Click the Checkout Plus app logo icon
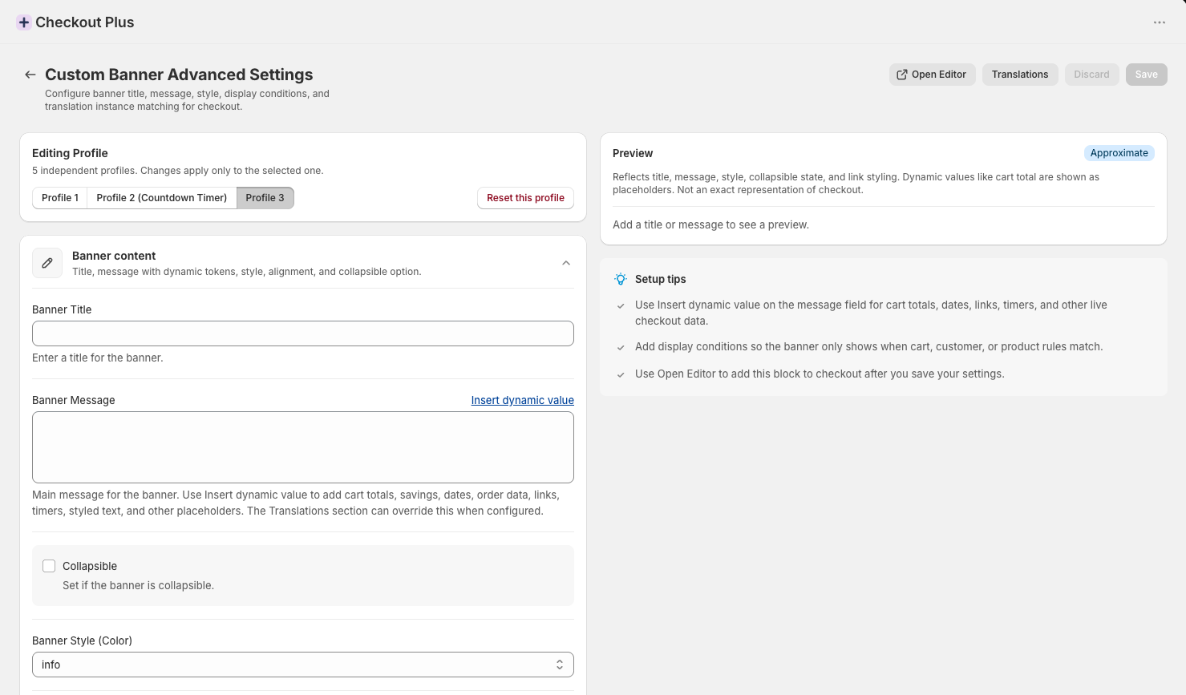The image size is (1186, 695). [x=24, y=22]
